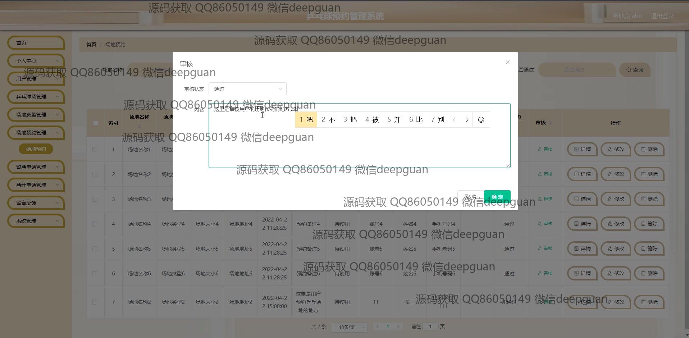This screenshot has height=338, width=689.
Task: Check the checkbox for row 4
Action: 95,224
